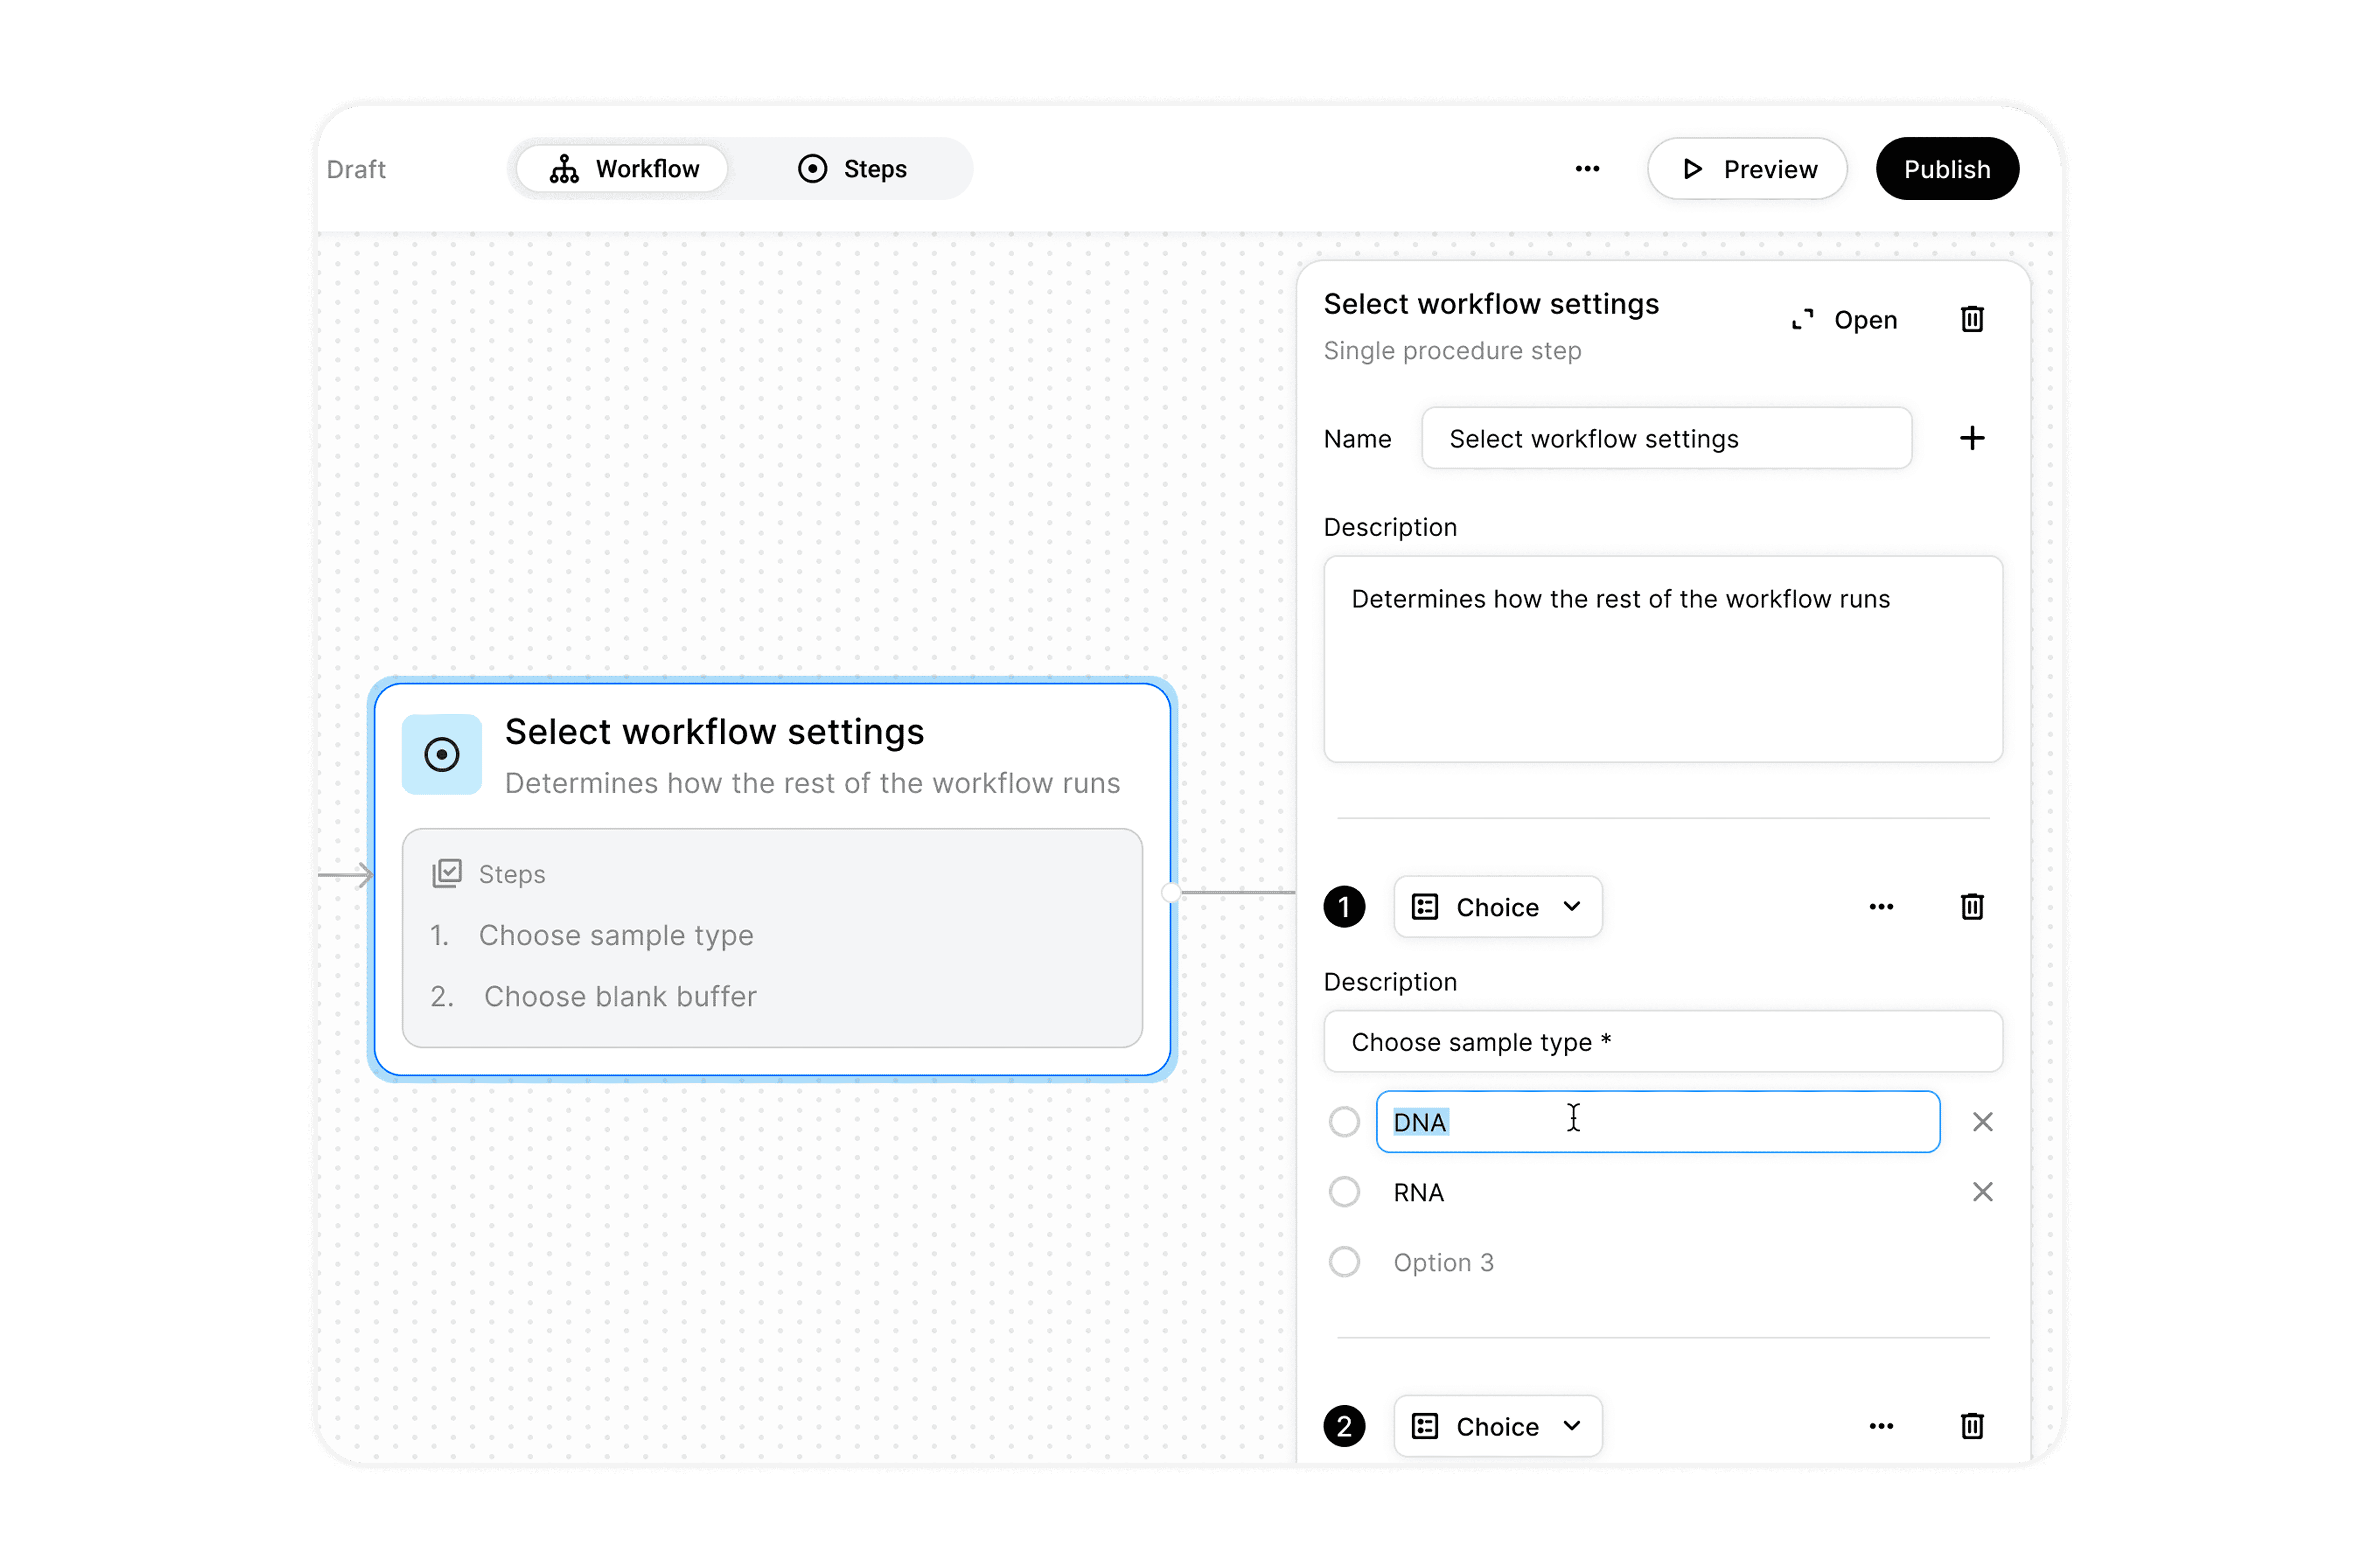The width and height of the screenshot is (2380, 1568).
Task: Open more options for Choice item 2
Action: point(1880,1426)
